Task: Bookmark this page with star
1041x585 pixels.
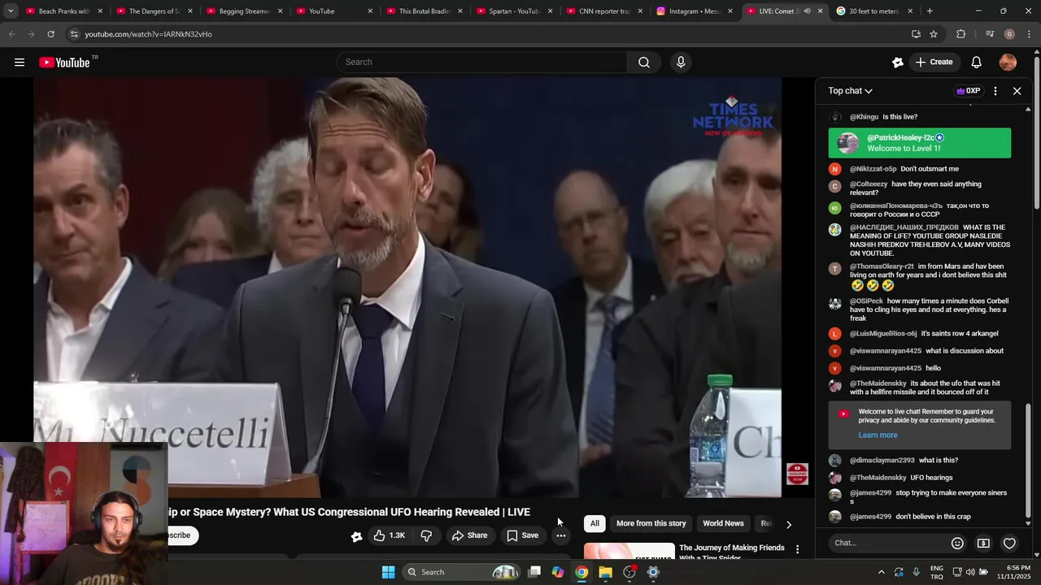Action: 934,34
